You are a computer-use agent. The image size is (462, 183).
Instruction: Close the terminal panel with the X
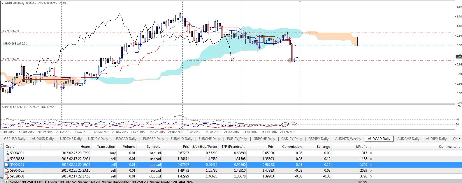click(2, 144)
